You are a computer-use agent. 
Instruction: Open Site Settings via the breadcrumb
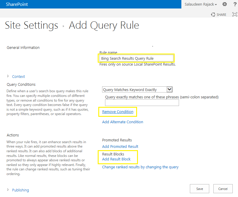click(31, 25)
